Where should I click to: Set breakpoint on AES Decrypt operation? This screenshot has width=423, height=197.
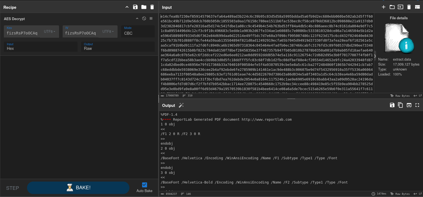[x=151, y=18]
